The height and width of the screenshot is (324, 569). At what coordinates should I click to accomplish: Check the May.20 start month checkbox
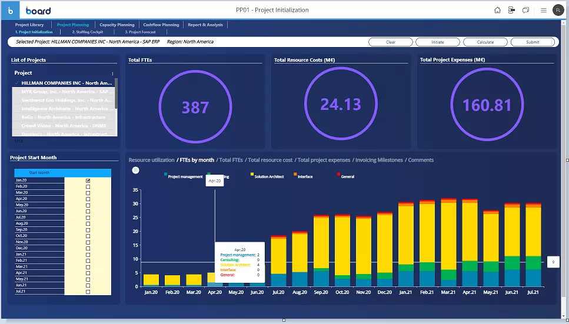pos(88,205)
